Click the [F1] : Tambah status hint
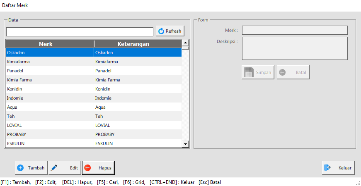Image resolution: width=361 pixels, height=186 pixels. (16, 183)
